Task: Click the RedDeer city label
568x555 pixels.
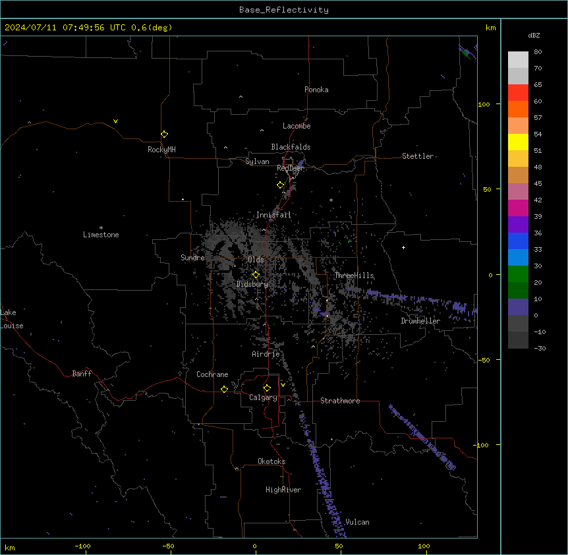Action: 290,168
